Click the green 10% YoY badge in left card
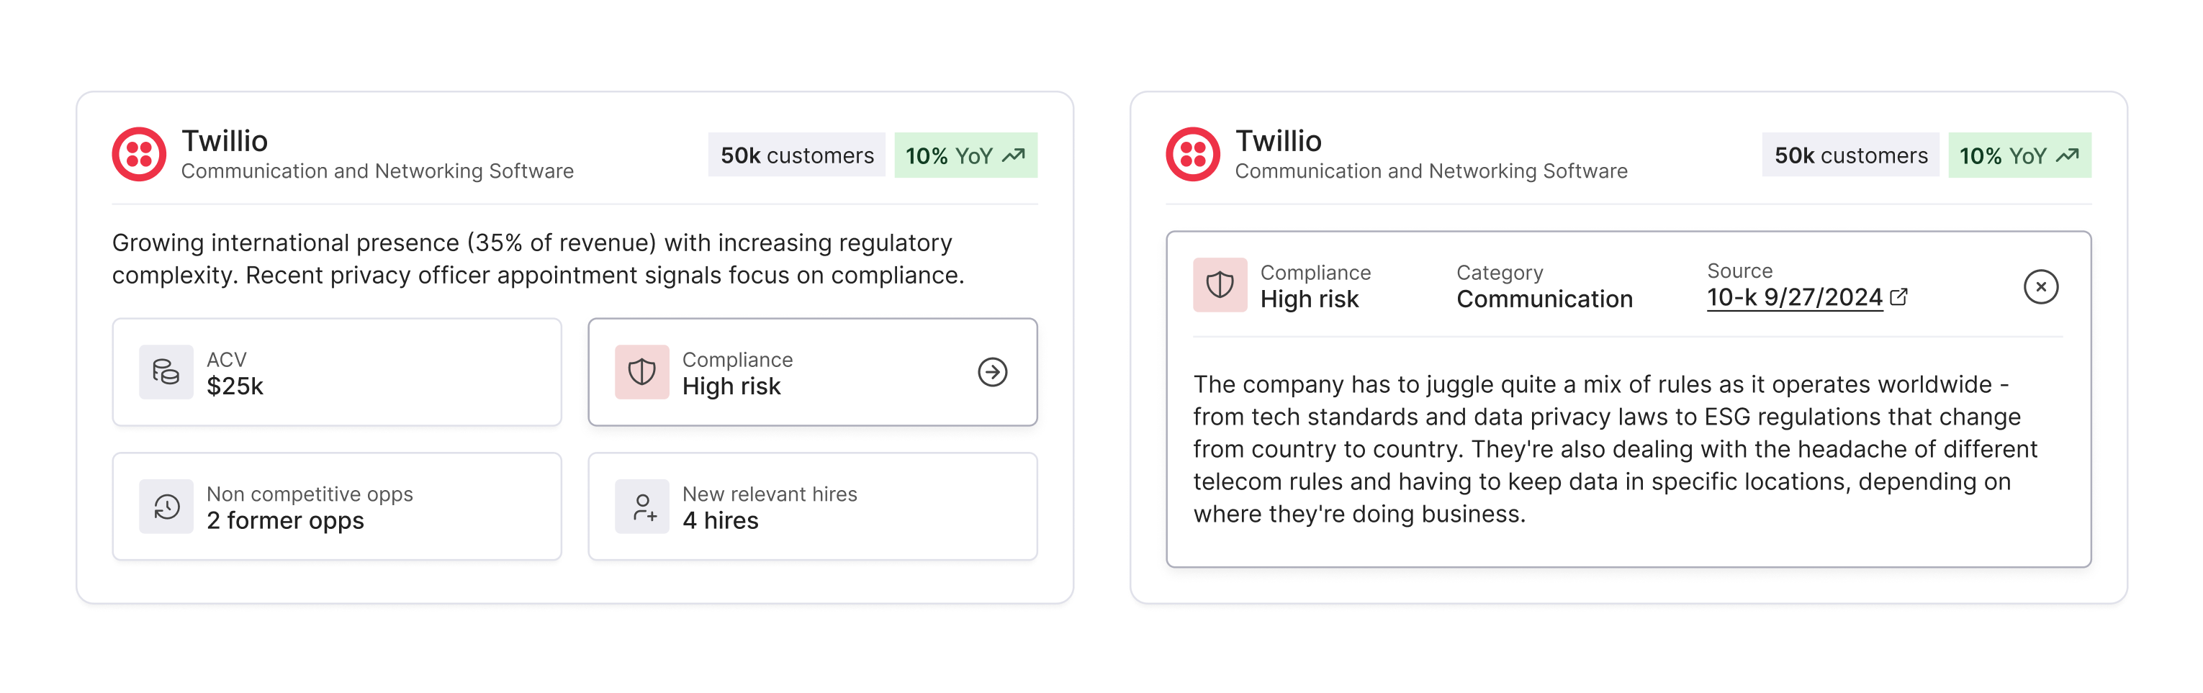The width and height of the screenshot is (2203, 693). 965,155
